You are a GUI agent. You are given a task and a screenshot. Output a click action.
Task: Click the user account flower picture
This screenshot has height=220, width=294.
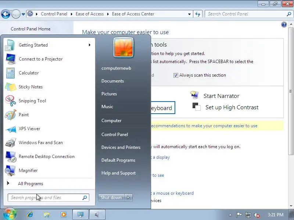point(123,48)
